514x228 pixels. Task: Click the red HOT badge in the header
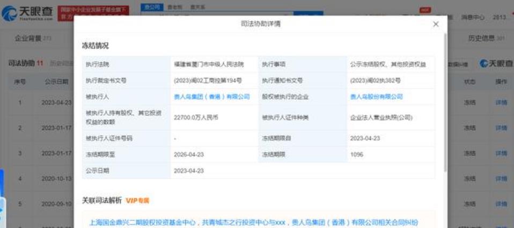pos(425,10)
